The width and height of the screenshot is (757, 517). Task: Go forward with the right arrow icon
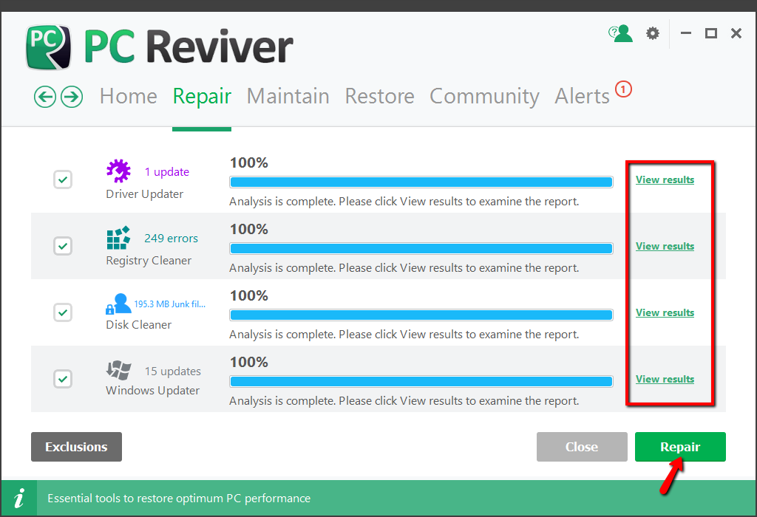[x=71, y=97]
